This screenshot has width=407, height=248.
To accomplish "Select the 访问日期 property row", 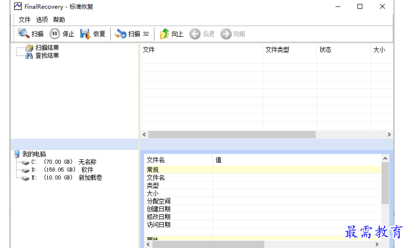I will (x=263, y=225).
